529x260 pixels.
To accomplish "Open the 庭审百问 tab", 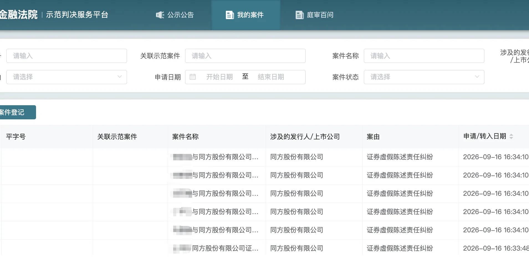I will click(315, 15).
